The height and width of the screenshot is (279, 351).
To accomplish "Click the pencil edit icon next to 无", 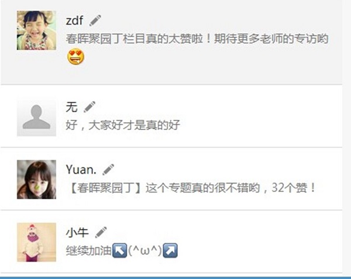I will tap(90, 106).
